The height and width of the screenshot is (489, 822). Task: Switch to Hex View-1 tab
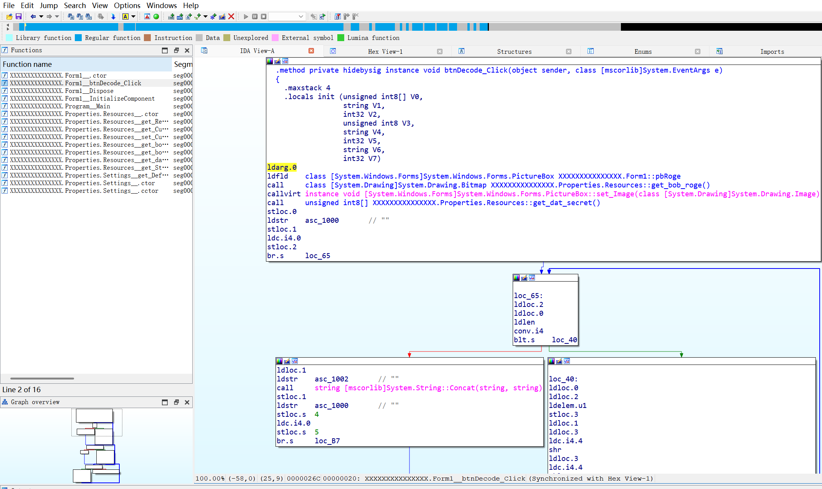pyautogui.click(x=385, y=51)
